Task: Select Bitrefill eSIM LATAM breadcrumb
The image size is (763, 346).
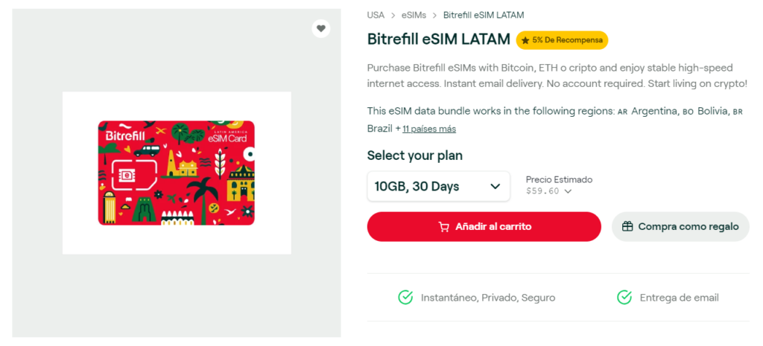Action: (484, 15)
